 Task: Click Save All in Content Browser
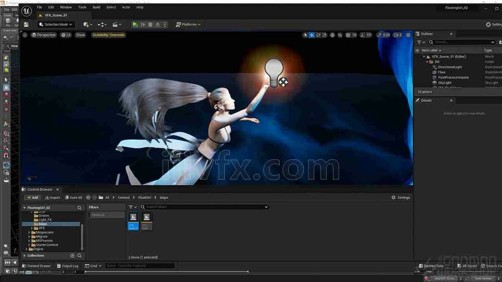coord(73,197)
